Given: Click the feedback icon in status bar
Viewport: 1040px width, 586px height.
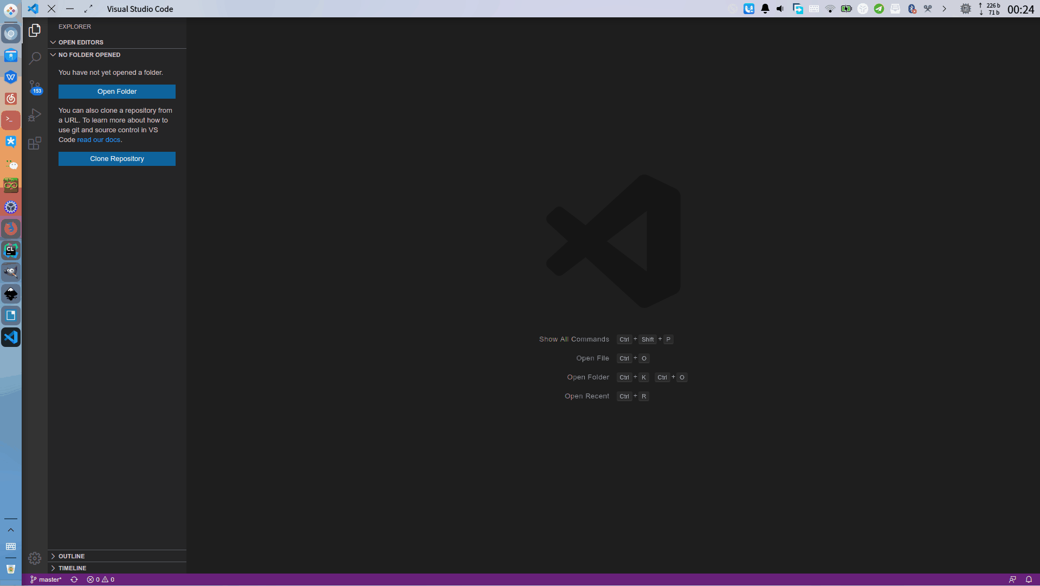Looking at the screenshot, I should coord(1012,579).
